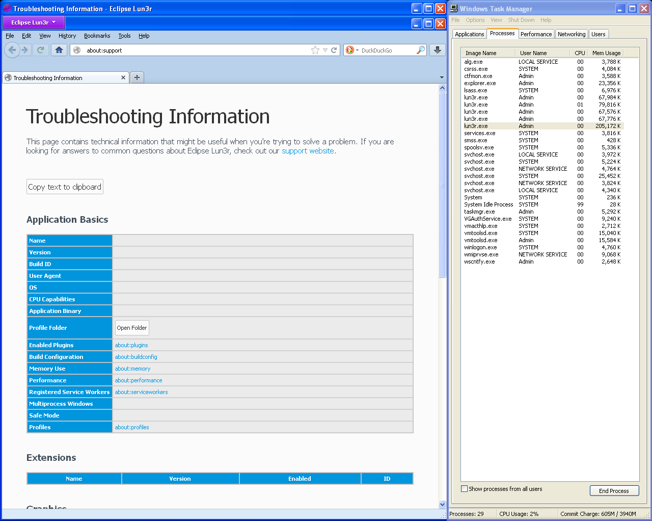The width and height of the screenshot is (652, 521).
Task: Open the Eclipse Lun3r purple menu button
Action: point(34,22)
